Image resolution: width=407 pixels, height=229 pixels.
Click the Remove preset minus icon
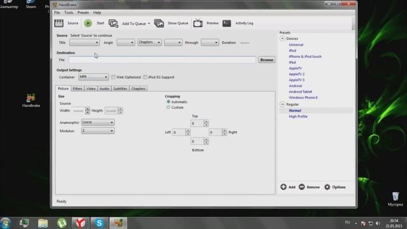pos(301,186)
